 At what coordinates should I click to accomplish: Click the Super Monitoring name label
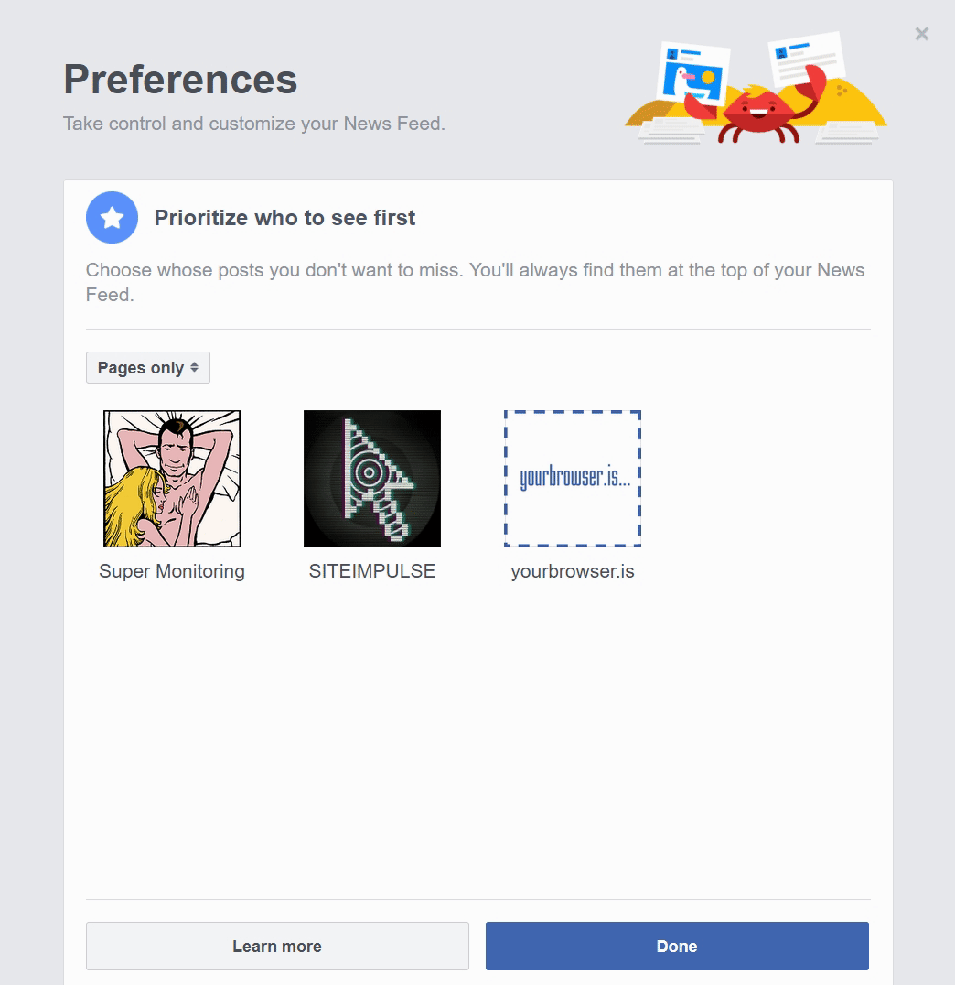point(172,571)
